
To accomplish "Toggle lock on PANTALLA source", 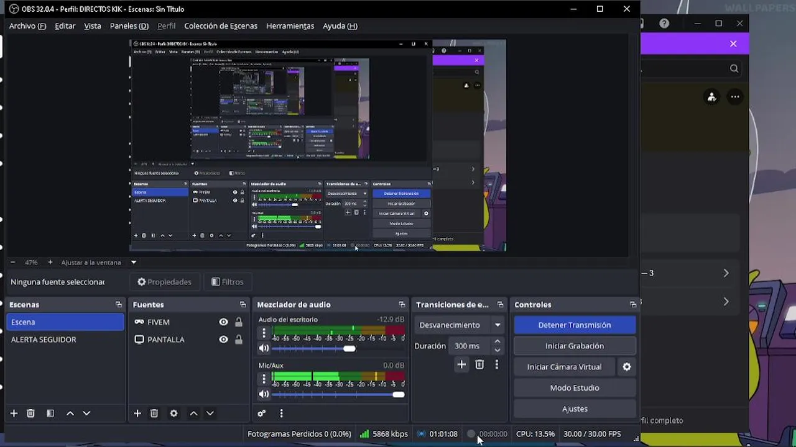I will [x=239, y=340].
